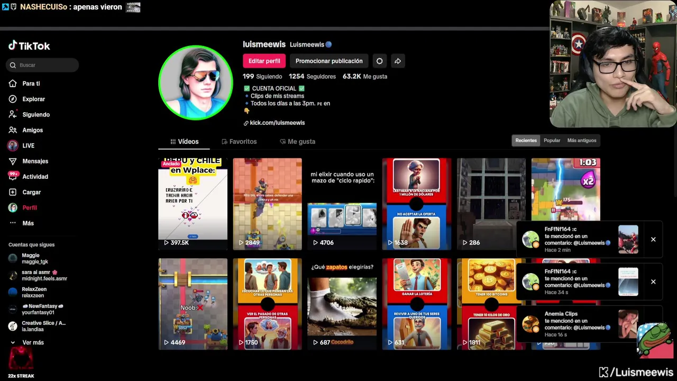Screen dimensions: 677x381
Task: Click the compass Explorar icon
Action: tap(13, 99)
